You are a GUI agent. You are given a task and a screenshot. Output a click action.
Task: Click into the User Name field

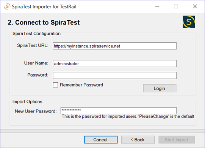tap(114, 63)
